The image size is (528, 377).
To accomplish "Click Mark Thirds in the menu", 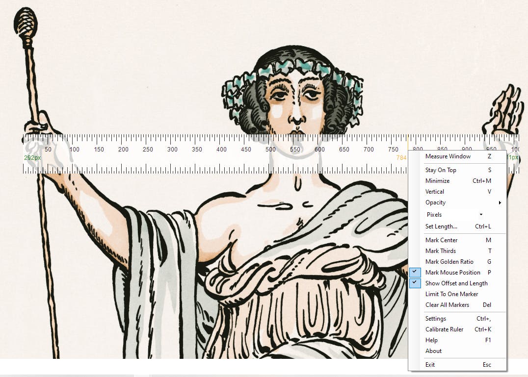I will click(440, 251).
